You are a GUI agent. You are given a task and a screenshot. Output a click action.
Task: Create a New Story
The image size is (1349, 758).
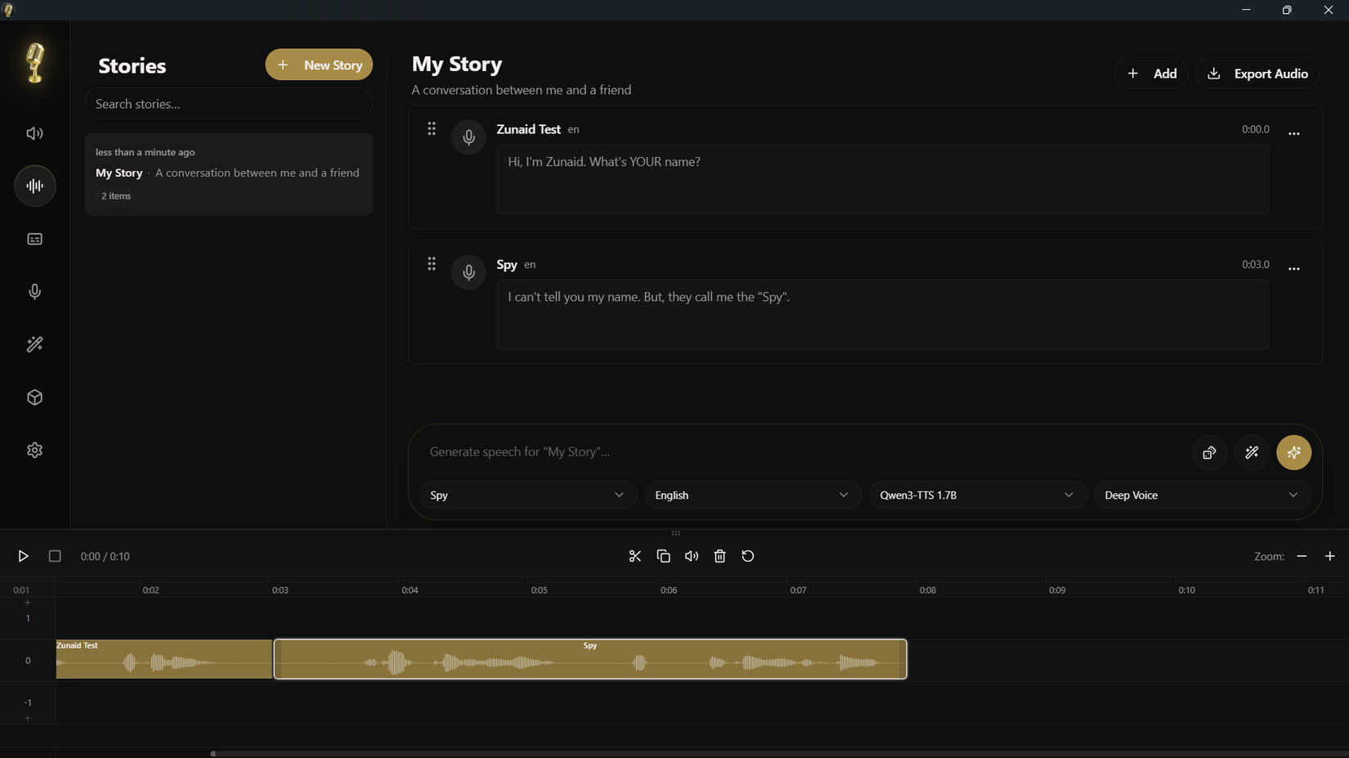[319, 65]
